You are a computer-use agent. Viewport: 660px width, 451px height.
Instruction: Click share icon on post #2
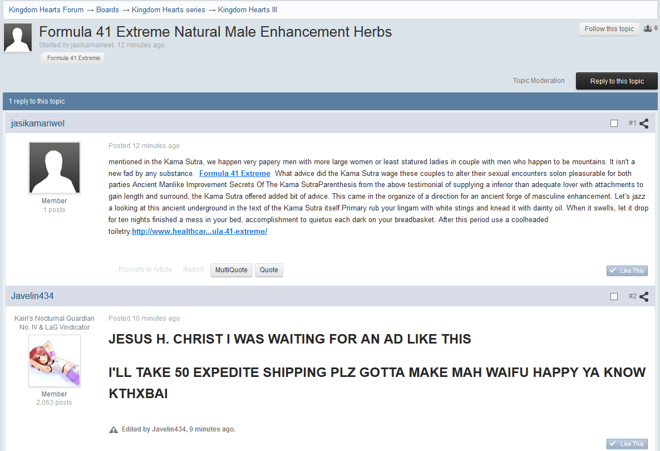click(x=644, y=297)
